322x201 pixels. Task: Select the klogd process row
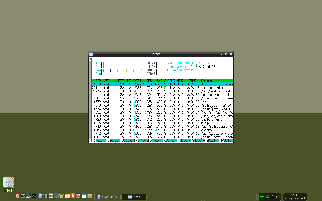coord(163,123)
